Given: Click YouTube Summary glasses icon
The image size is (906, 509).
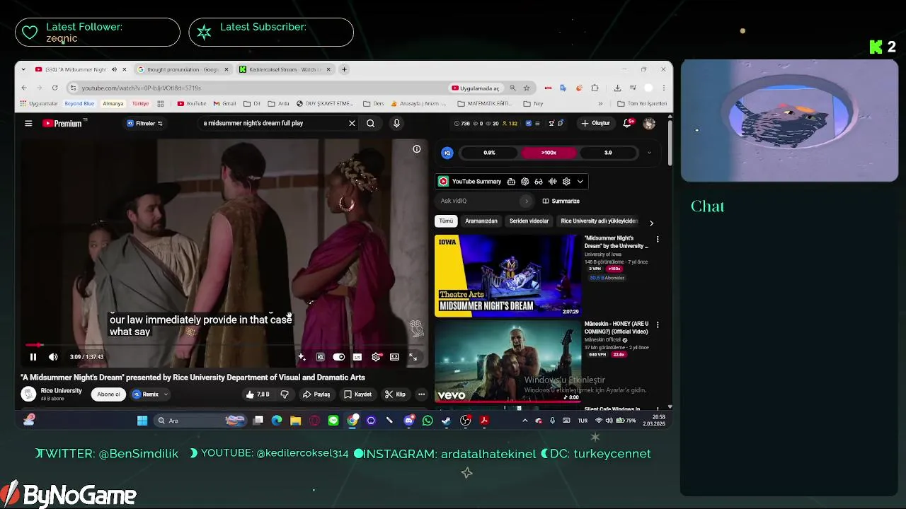Looking at the screenshot, I should [539, 182].
